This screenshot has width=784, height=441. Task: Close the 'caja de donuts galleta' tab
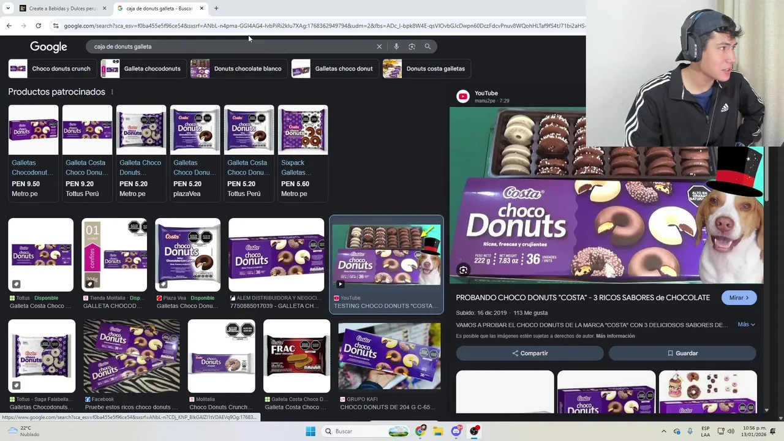(202, 9)
